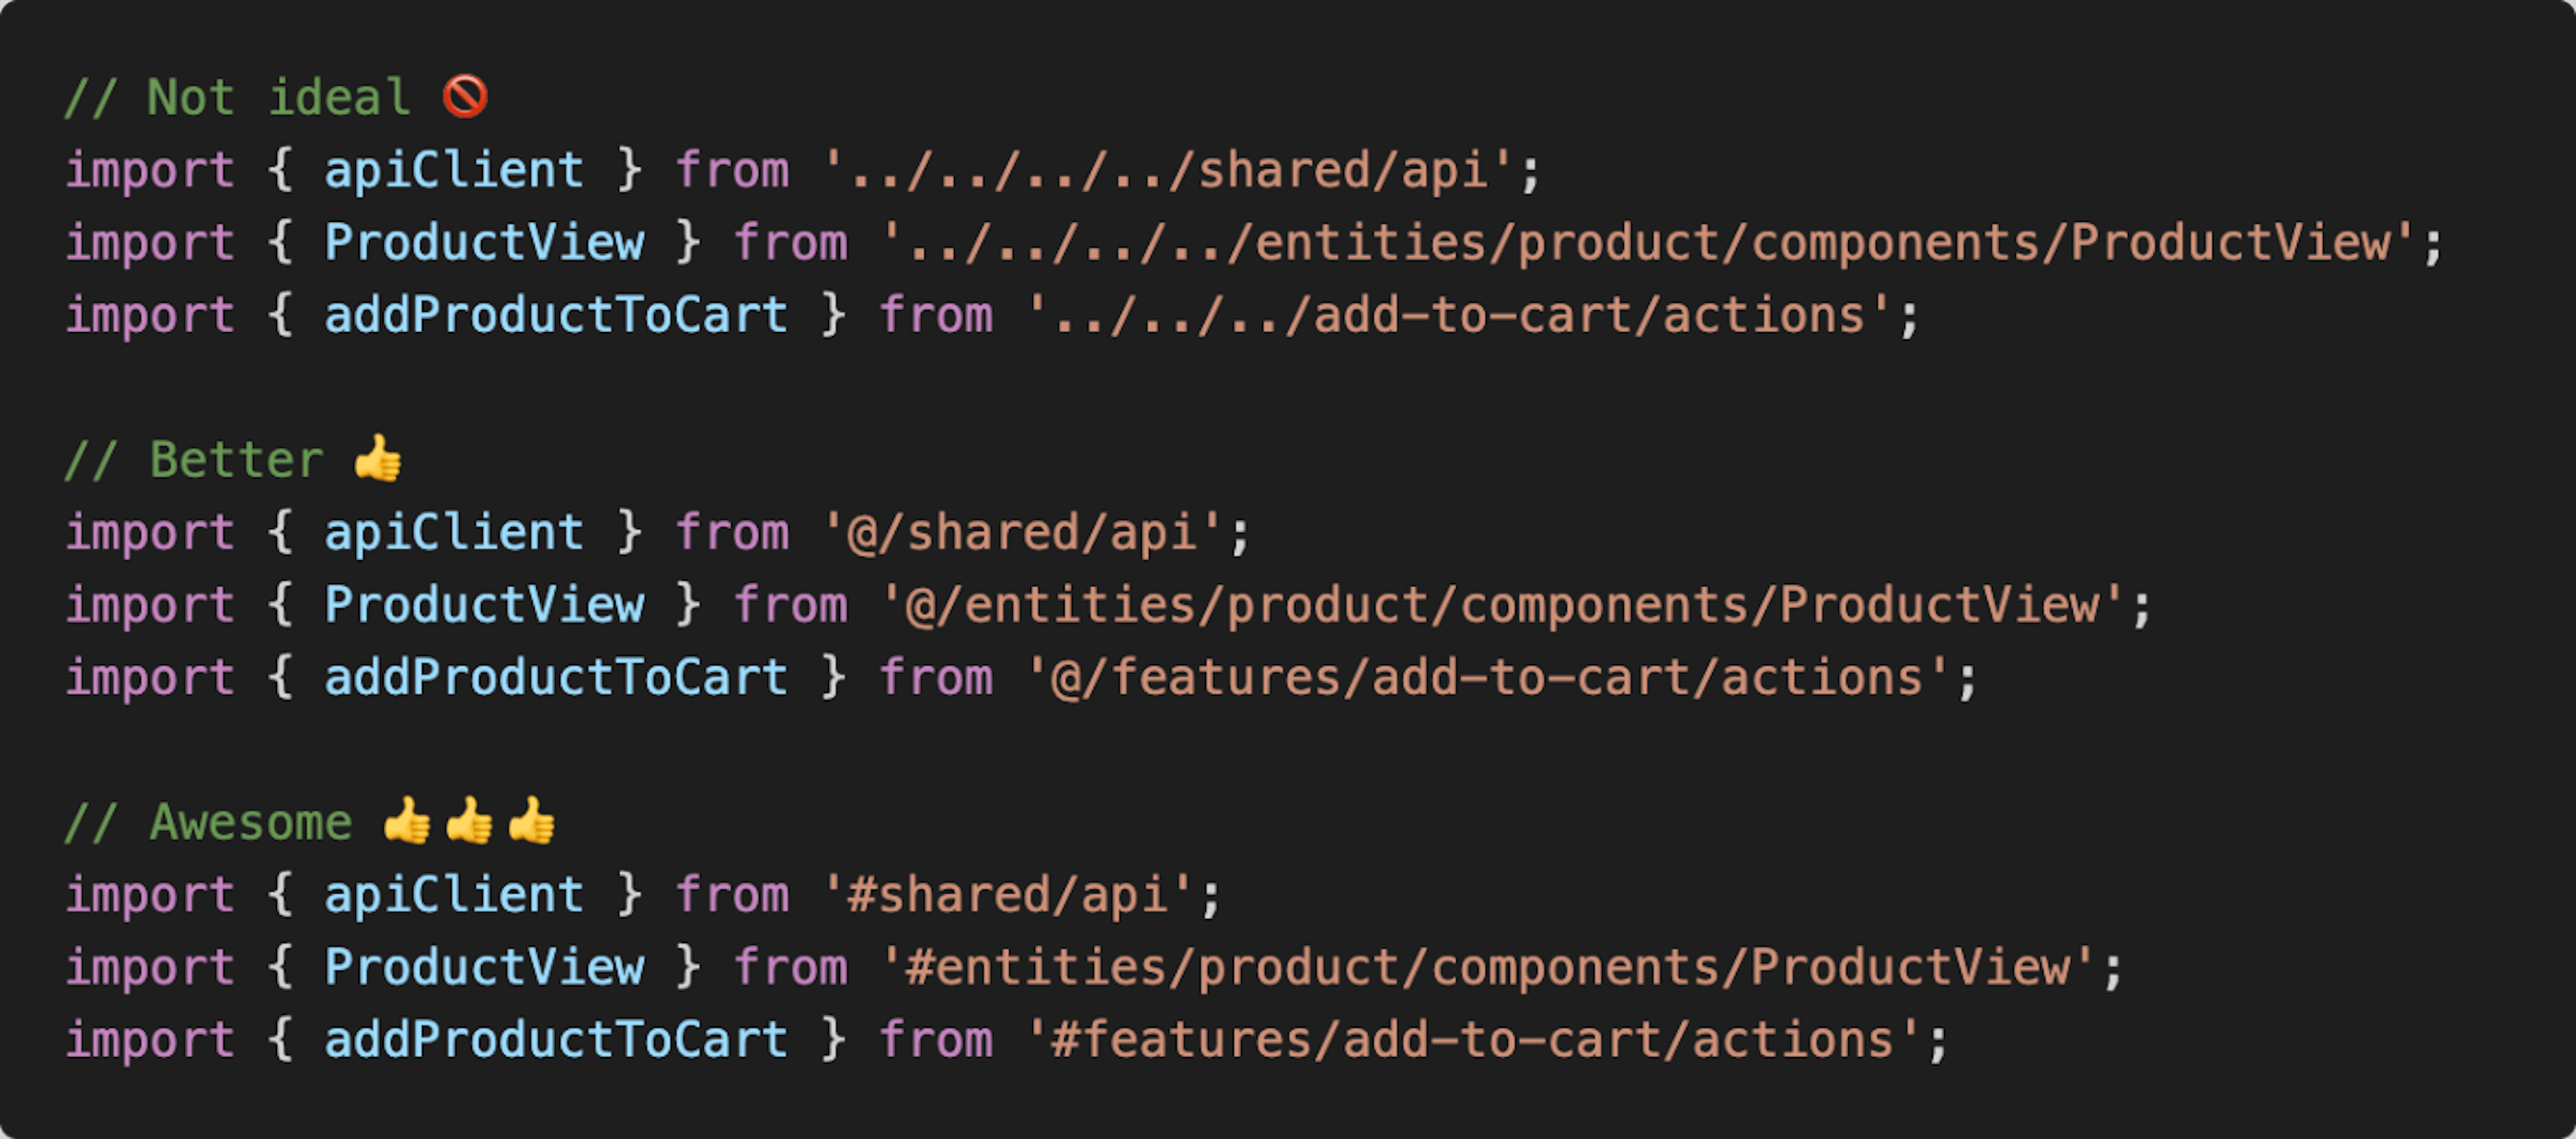Image resolution: width=2576 pixels, height=1139 pixels.
Task: Click the first thumbs-up emoji after 'Awesome'
Action: 407,821
